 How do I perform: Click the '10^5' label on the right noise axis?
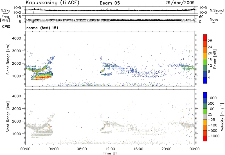(203, 8)
